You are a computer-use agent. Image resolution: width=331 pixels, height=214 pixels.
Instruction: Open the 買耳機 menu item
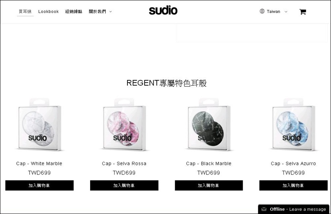coord(25,11)
